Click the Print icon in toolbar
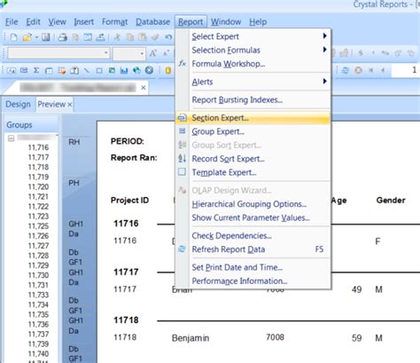 (x=62, y=37)
